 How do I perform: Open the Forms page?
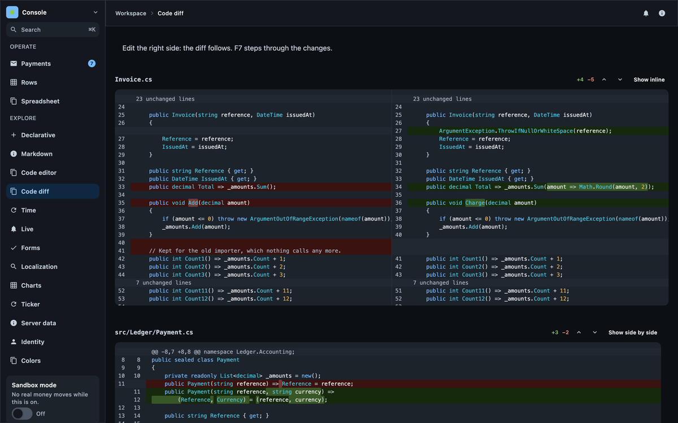click(53, 248)
